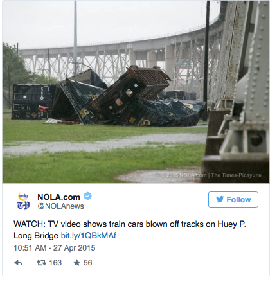Click the tweet text about Huey P. Long Bridge
Image resolution: width=270 pixels, height=284 pixels.
tap(130, 230)
